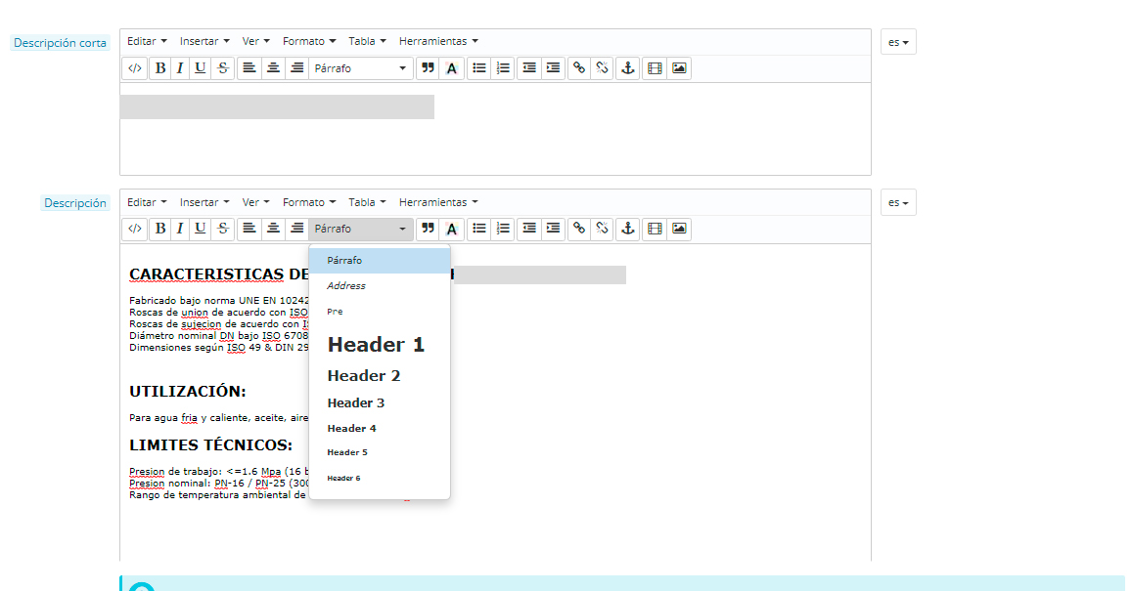Image resolution: width=1132 pixels, height=591 pixels.
Task: Insert anchor in Descripción editor
Action: 628,229
